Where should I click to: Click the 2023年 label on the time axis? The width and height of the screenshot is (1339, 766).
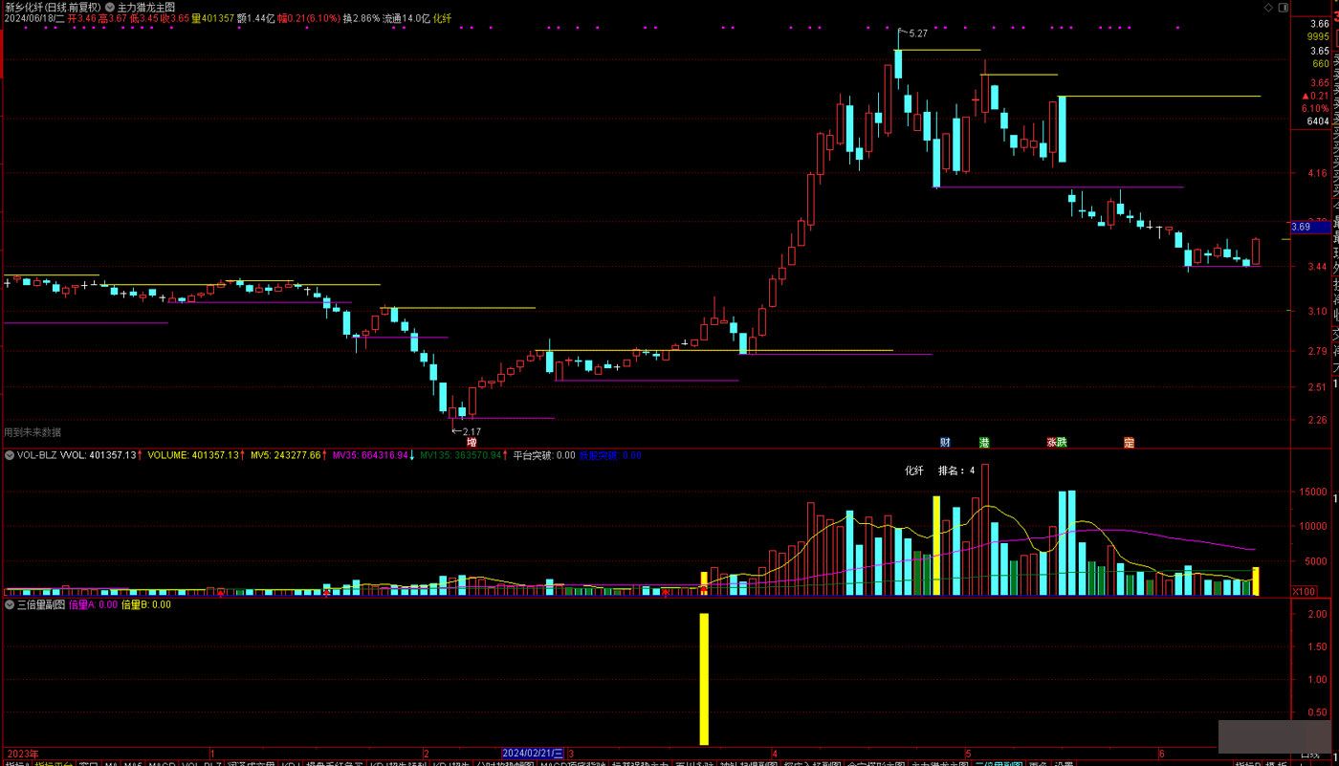pos(22,753)
